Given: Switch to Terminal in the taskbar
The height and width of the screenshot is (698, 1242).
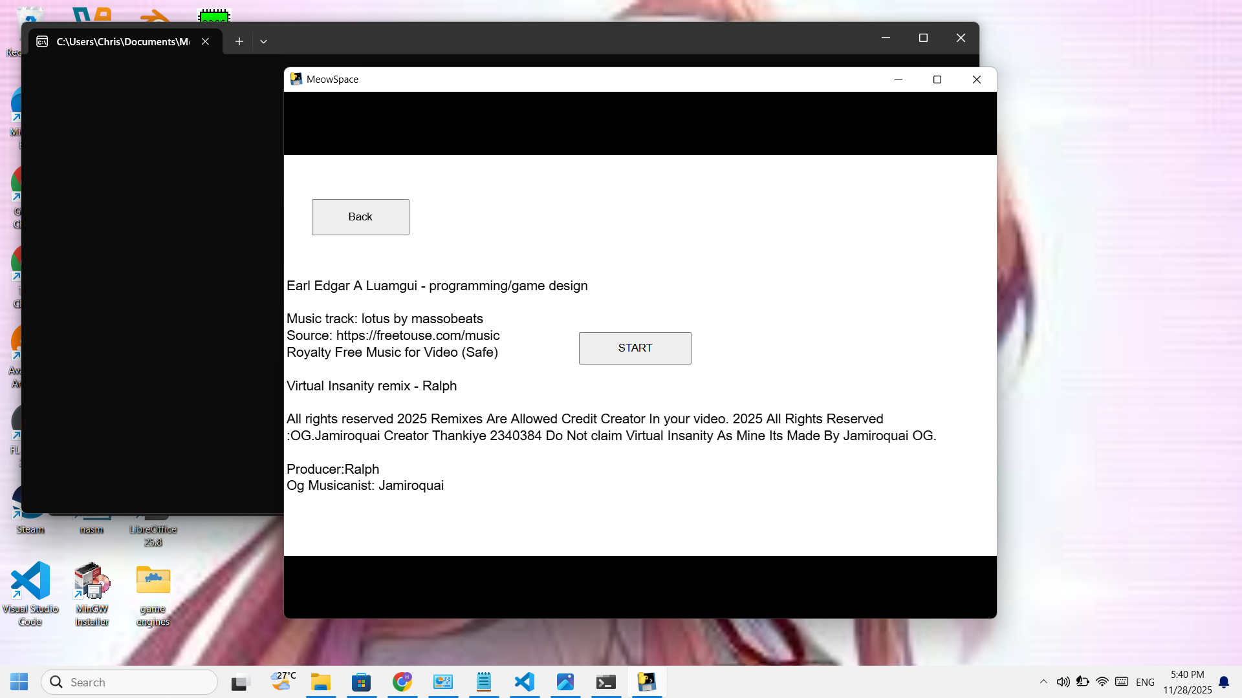Looking at the screenshot, I should coord(606,682).
